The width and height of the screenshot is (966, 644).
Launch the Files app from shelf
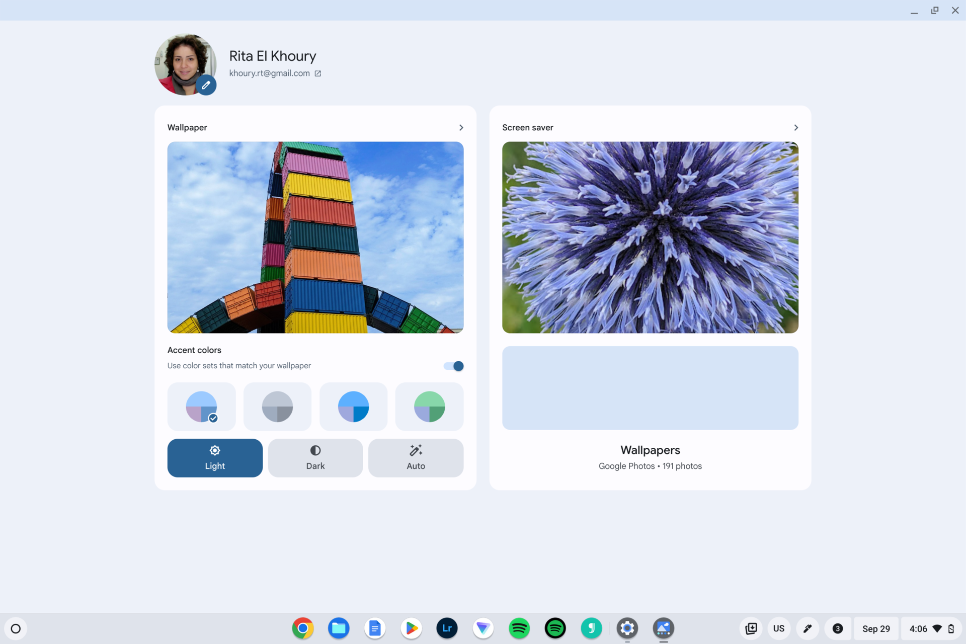point(339,628)
